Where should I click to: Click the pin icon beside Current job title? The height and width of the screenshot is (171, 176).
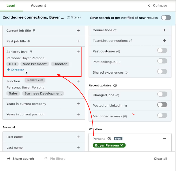coord(34,31)
